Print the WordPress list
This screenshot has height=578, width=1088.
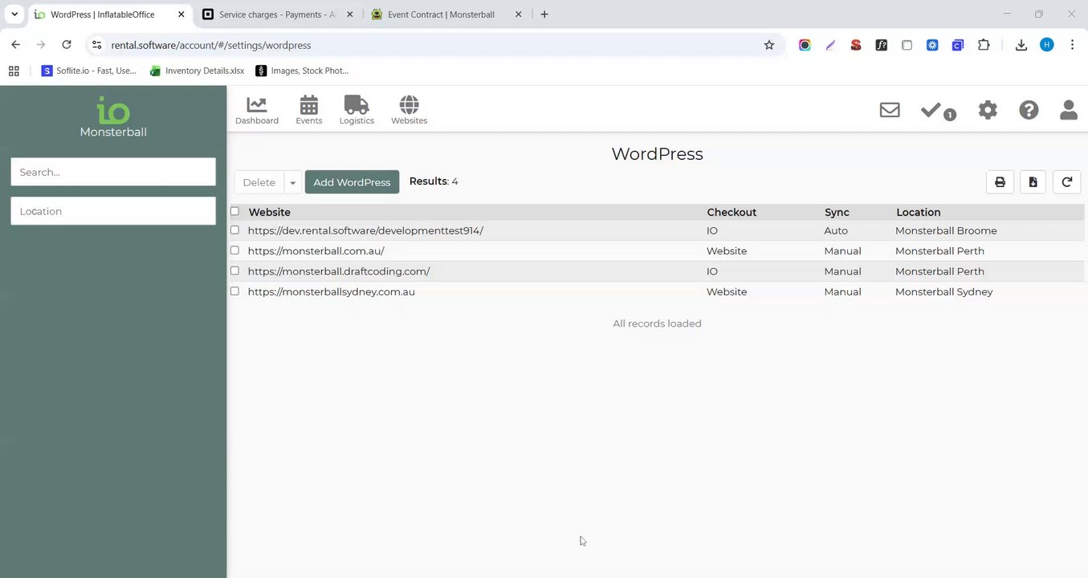[1000, 182]
